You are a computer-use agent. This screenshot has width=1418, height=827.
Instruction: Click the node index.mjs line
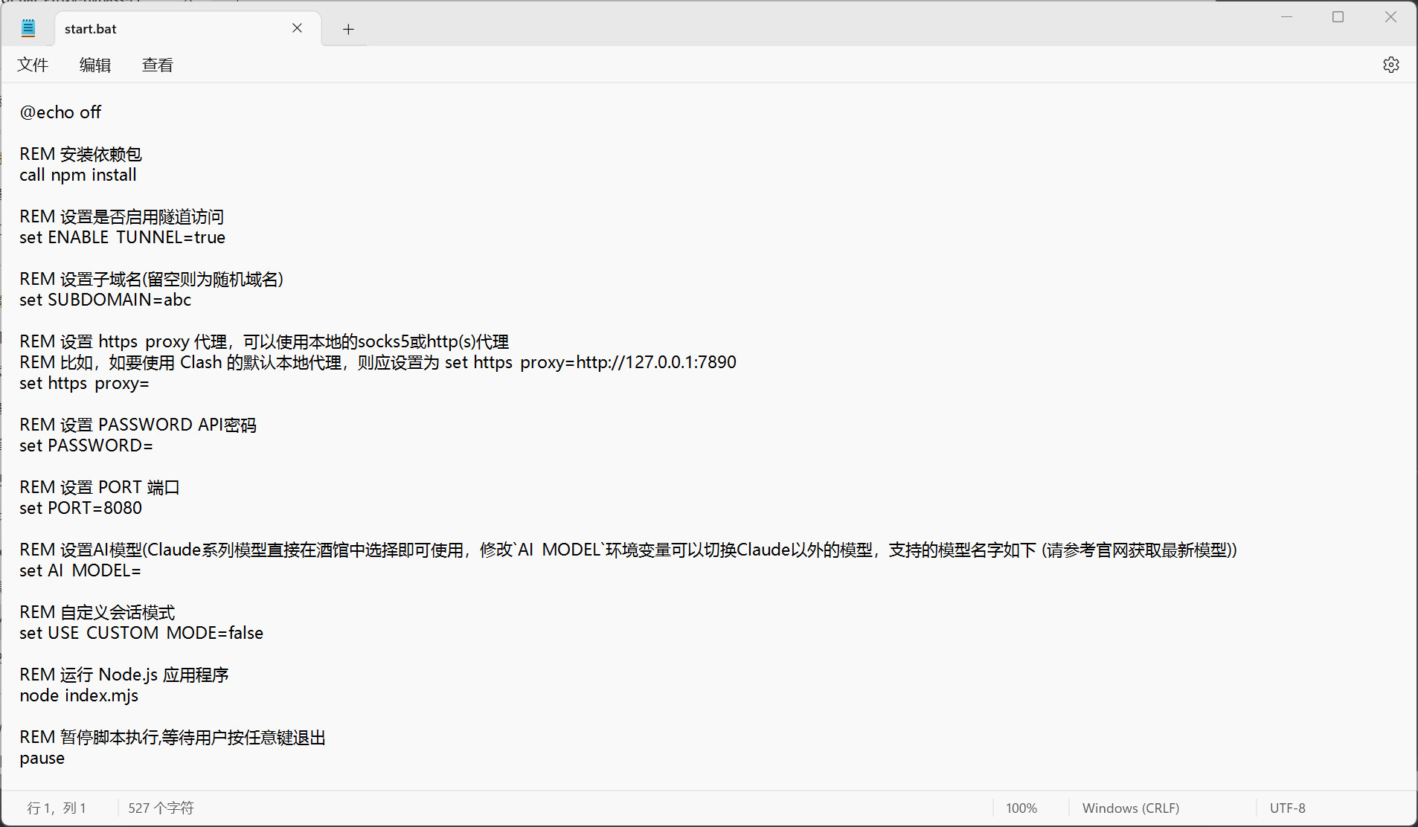(x=78, y=695)
